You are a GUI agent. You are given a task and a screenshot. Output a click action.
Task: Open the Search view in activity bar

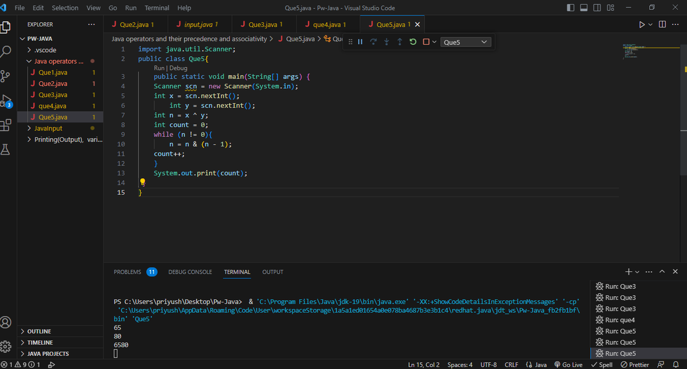click(x=6, y=51)
